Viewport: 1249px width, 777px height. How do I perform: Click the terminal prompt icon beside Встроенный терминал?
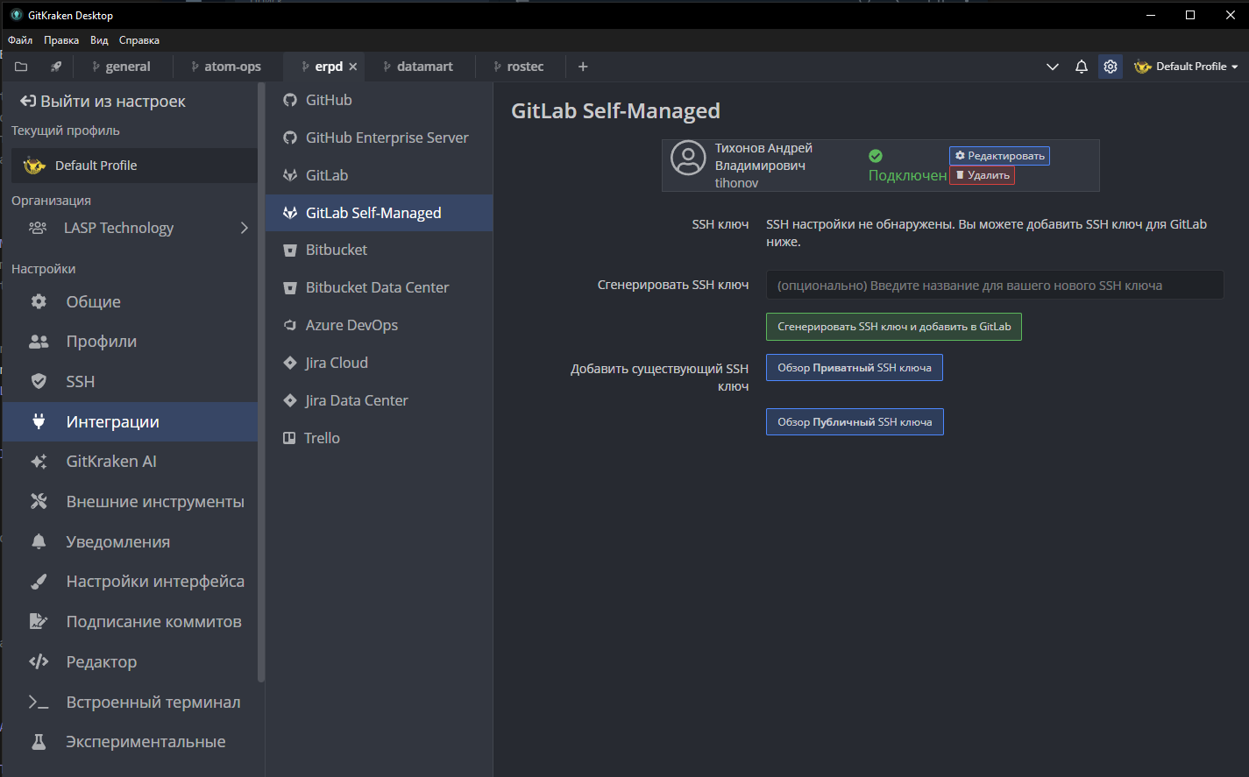pyautogui.click(x=39, y=702)
